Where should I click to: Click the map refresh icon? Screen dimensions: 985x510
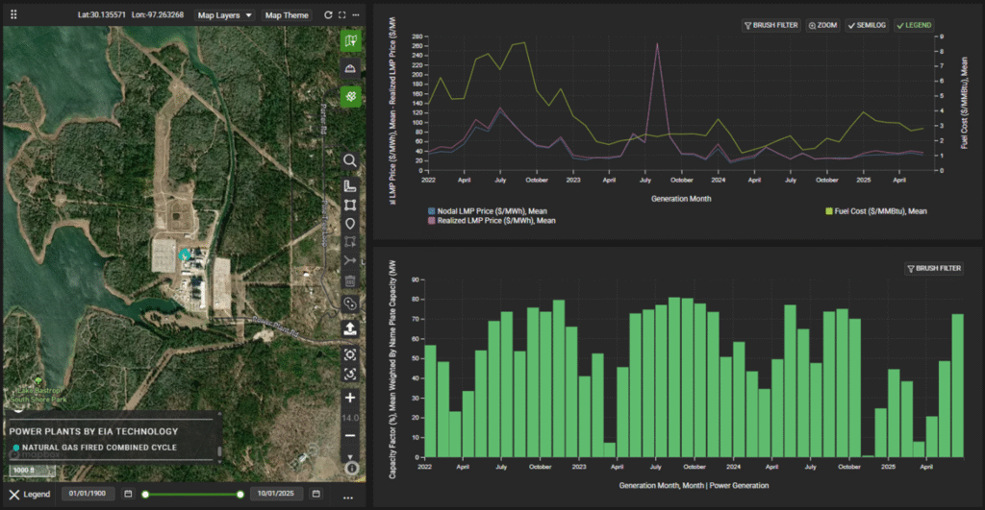point(328,15)
